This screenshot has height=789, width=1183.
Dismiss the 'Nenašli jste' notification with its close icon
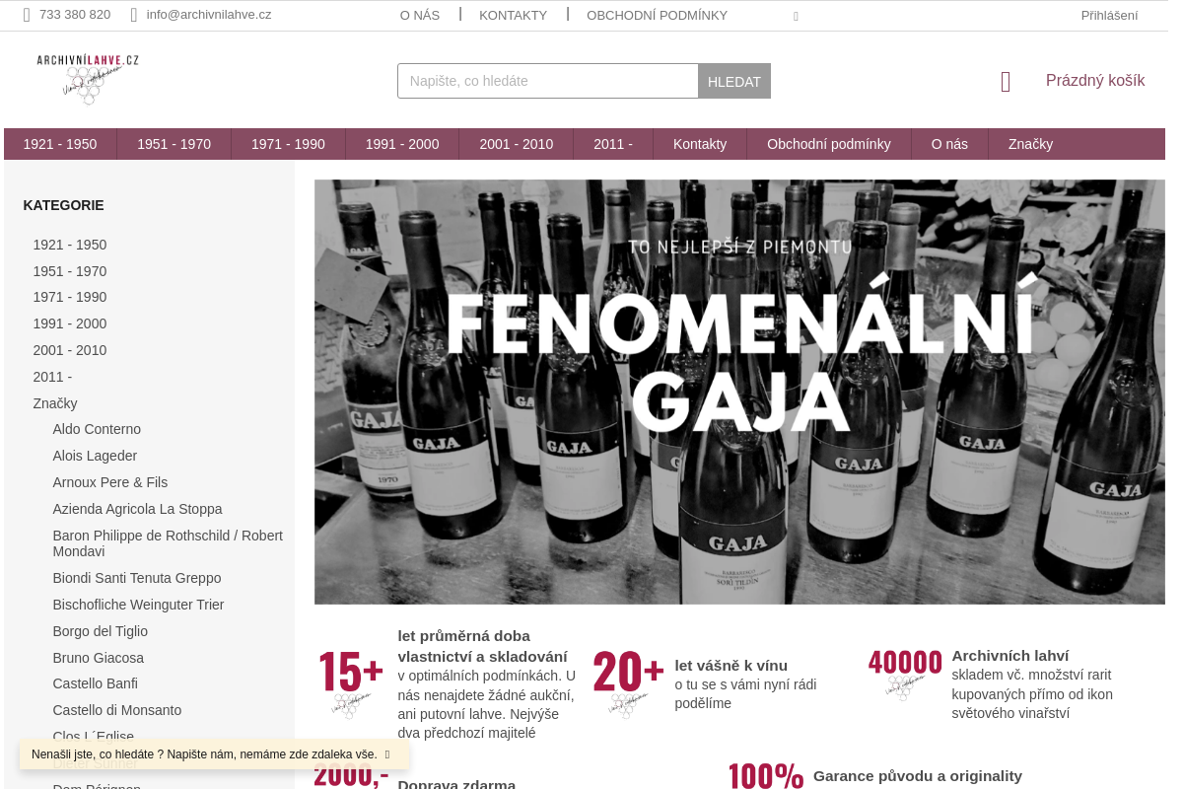pyautogui.click(x=387, y=754)
